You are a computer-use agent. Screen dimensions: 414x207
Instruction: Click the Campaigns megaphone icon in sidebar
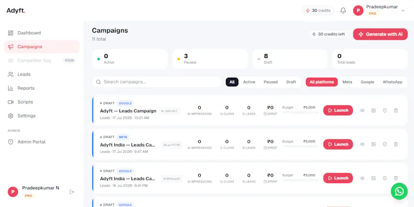pyautogui.click(x=10, y=47)
